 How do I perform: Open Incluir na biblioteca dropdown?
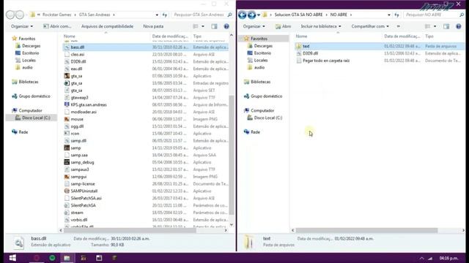(x=321, y=26)
